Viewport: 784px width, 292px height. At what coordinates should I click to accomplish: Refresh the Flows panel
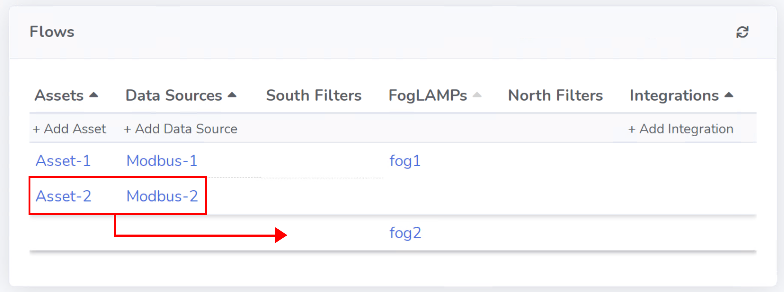coord(742,32)
